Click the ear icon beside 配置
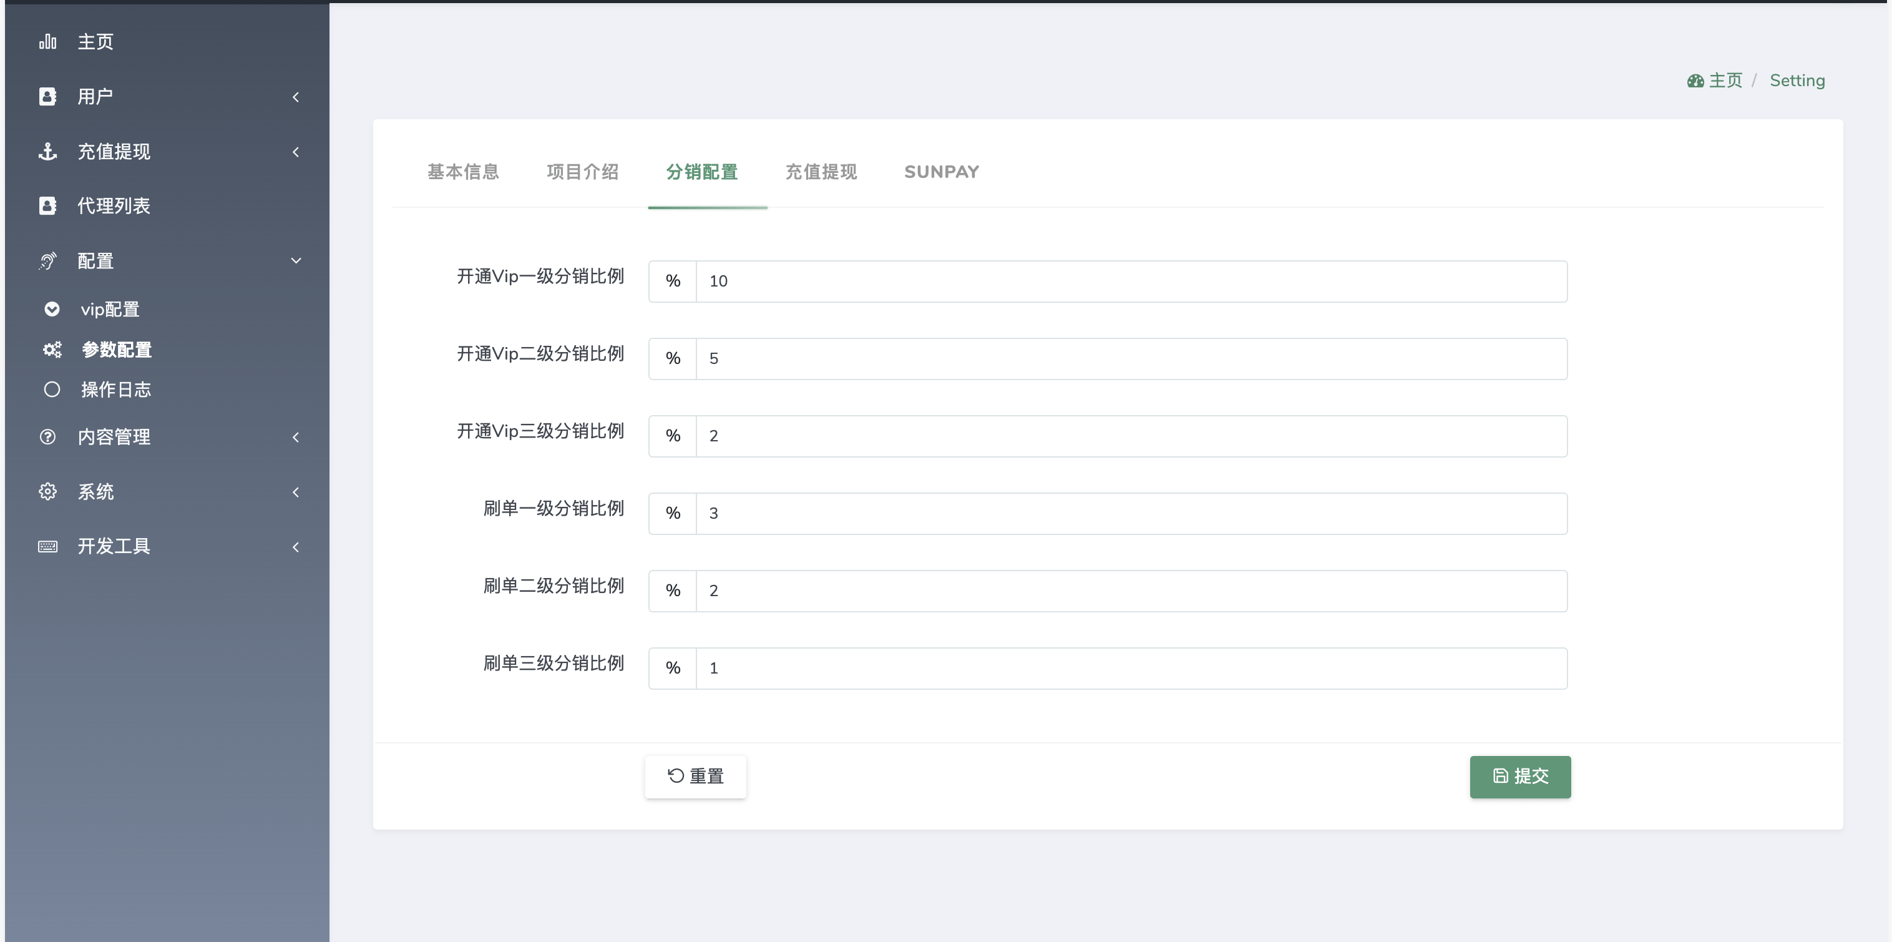Screen dimensions: 1892x942 (x=48, y=261)
